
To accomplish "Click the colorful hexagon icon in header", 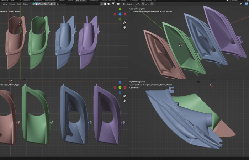I will point(34,4).
